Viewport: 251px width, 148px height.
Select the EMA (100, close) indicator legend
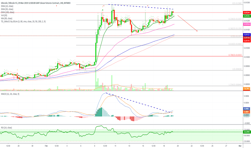coord(8,12)
